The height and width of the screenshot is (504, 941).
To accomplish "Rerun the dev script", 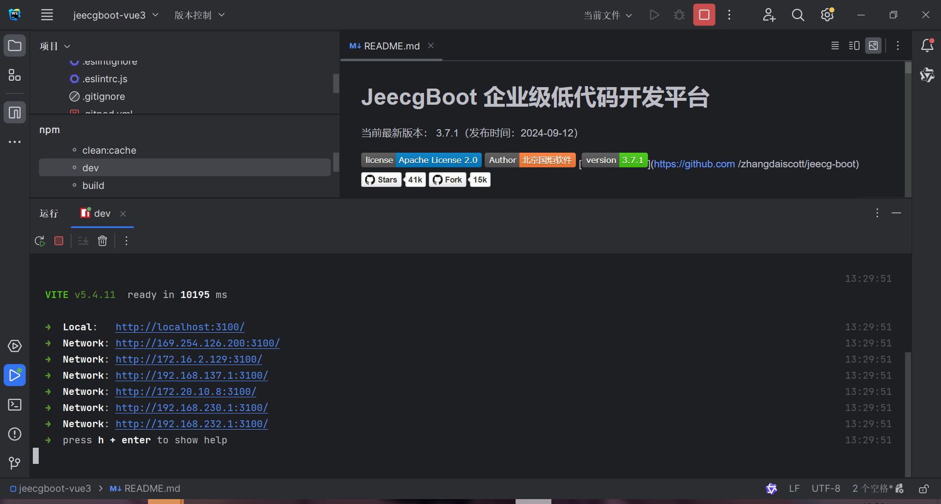I will pos(40,241).
